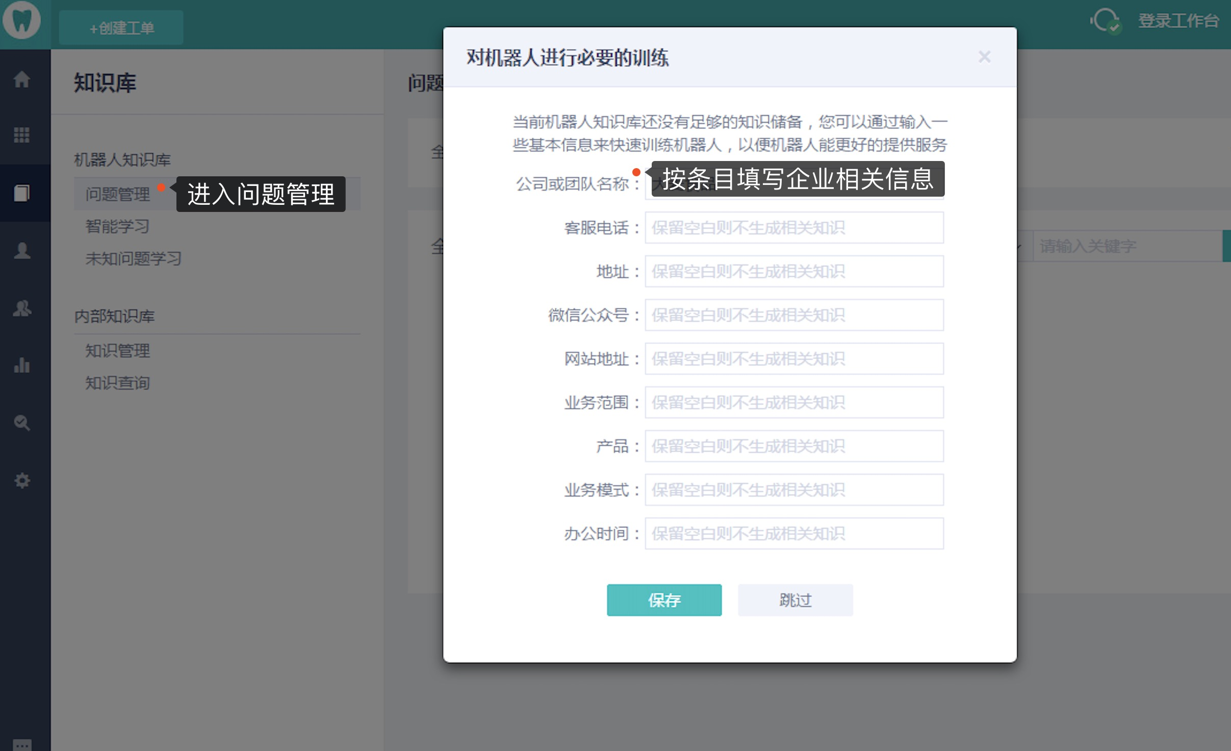The image size is (1231, 751).
Task: Open the user group icon in sidebar
Action: coord(21,308)
